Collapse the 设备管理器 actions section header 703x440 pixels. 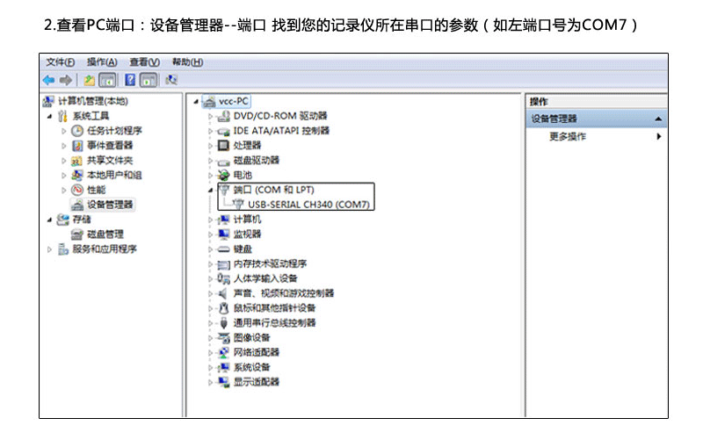pyautogui.click(x=658, y=119)
